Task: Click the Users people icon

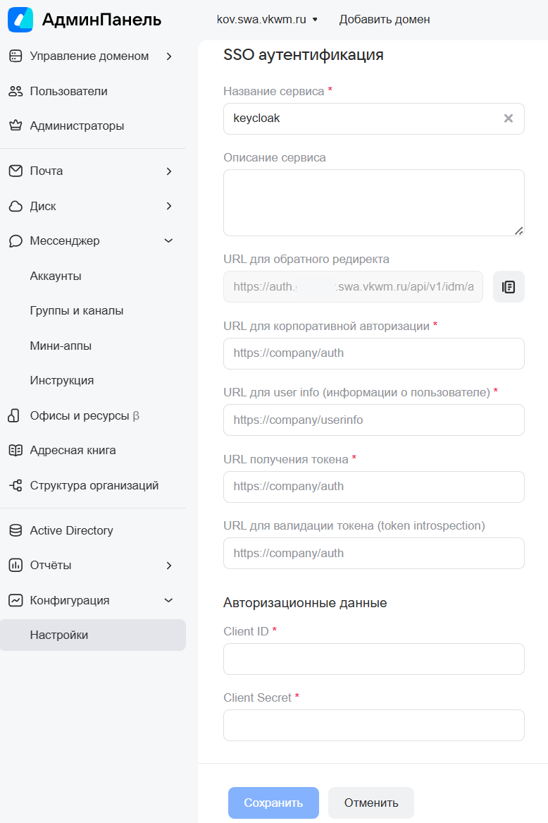Action: [15, 92]
